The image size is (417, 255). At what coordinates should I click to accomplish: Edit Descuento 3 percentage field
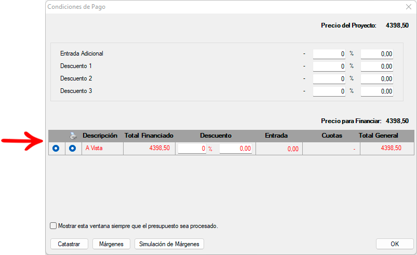(329, 91)
